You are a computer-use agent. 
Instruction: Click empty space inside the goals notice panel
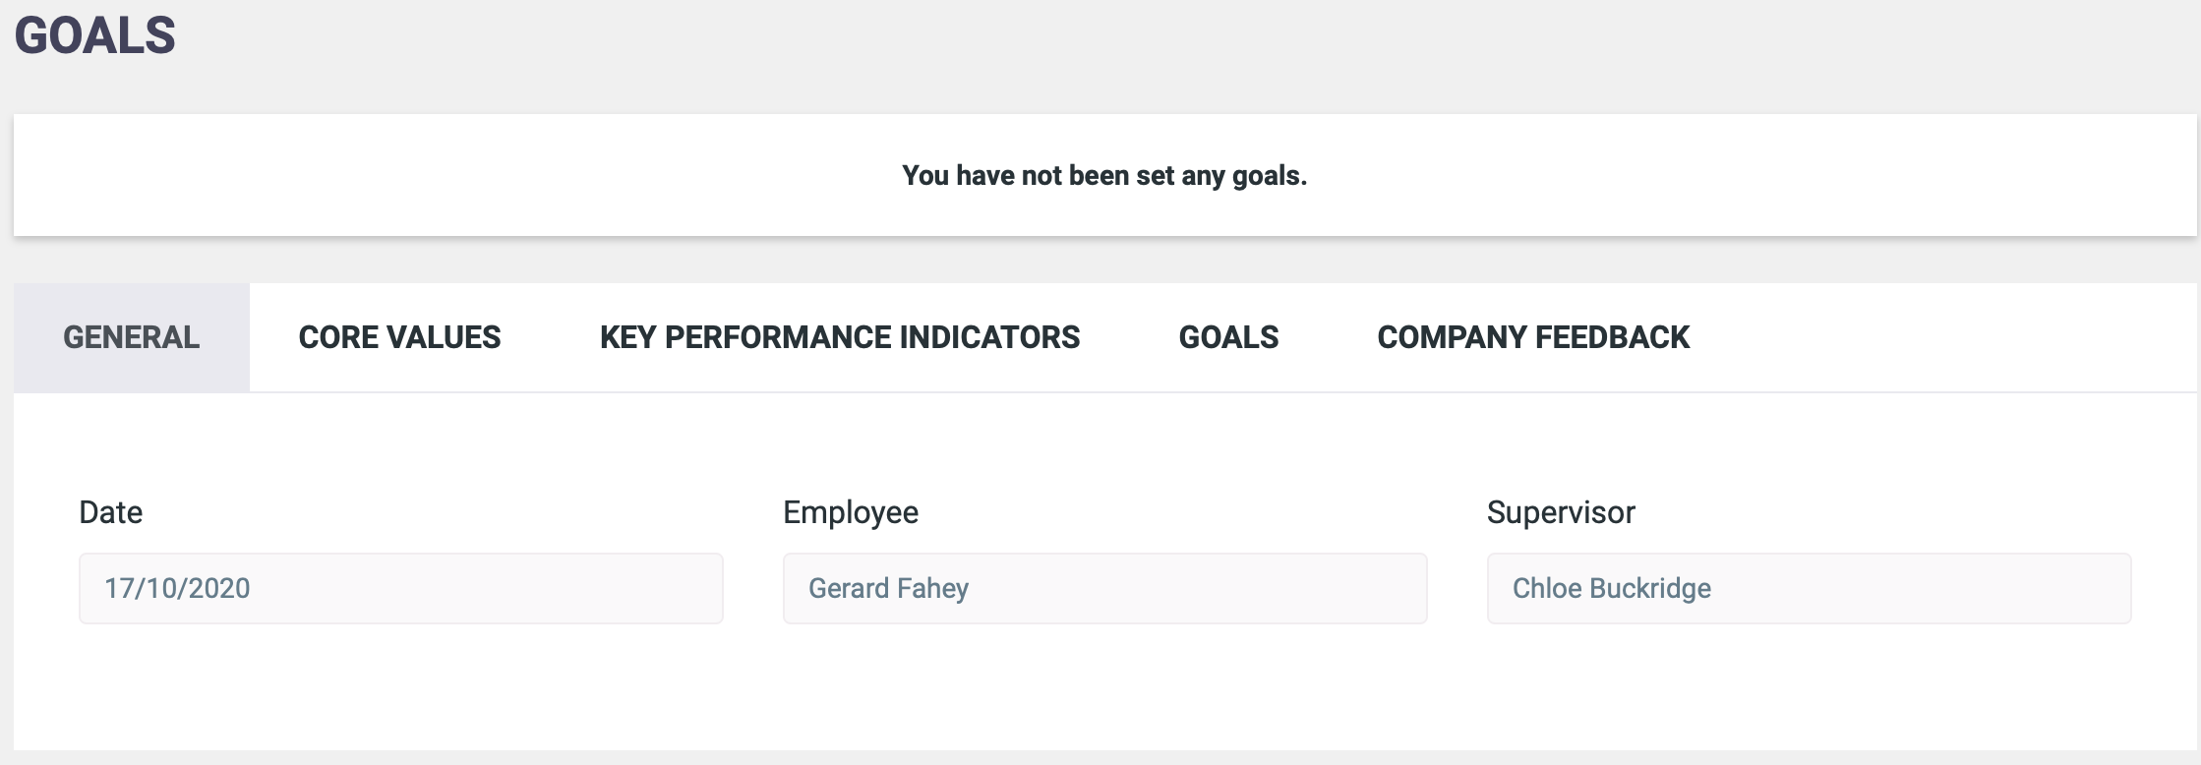[443, 175]
